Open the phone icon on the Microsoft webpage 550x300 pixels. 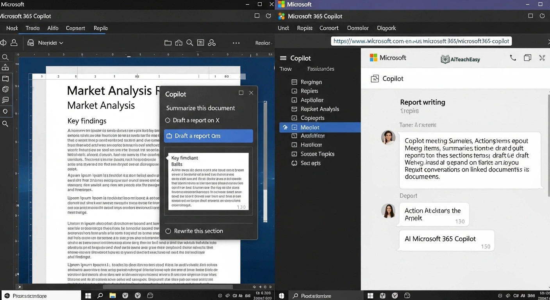(513, 58)
